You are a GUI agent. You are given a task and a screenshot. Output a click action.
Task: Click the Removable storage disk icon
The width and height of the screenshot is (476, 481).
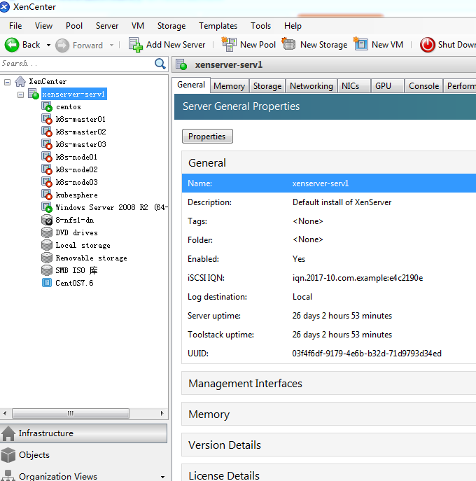tap(47, 258)
